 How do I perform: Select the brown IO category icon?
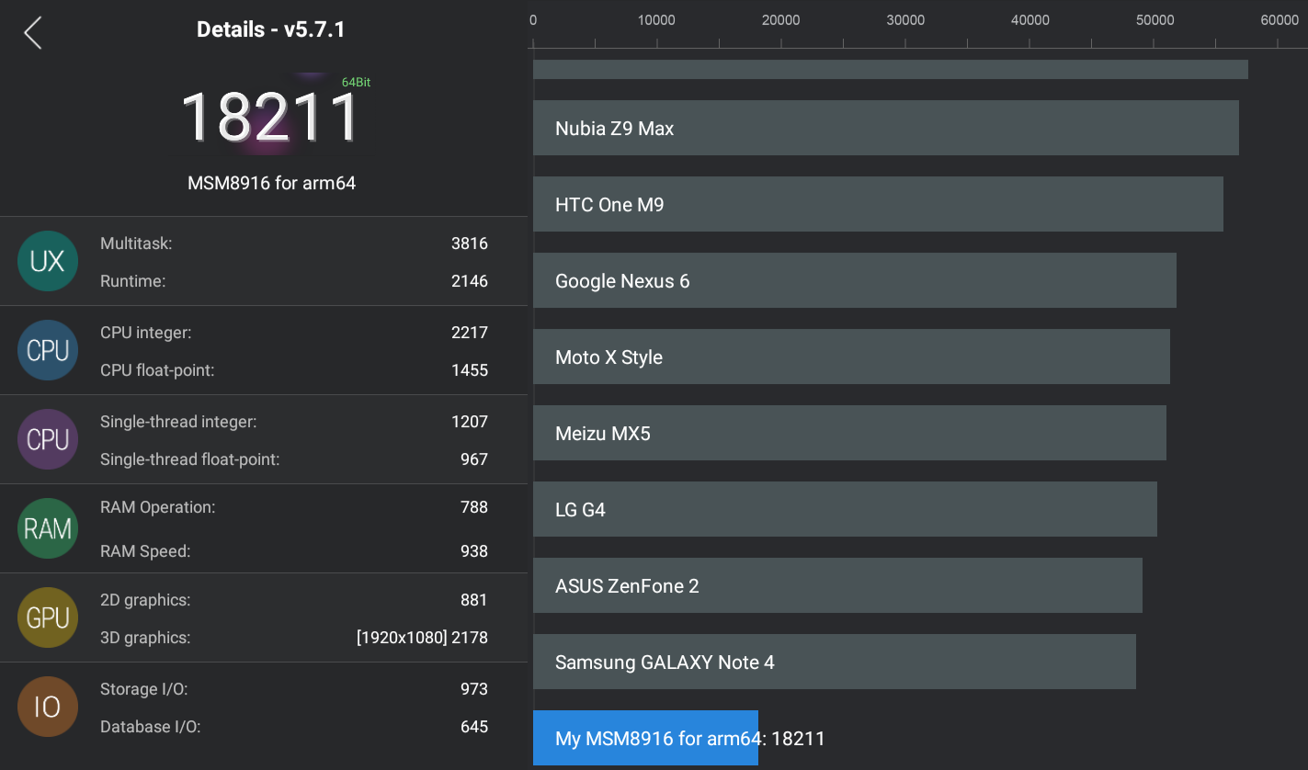tap(48, 707)
